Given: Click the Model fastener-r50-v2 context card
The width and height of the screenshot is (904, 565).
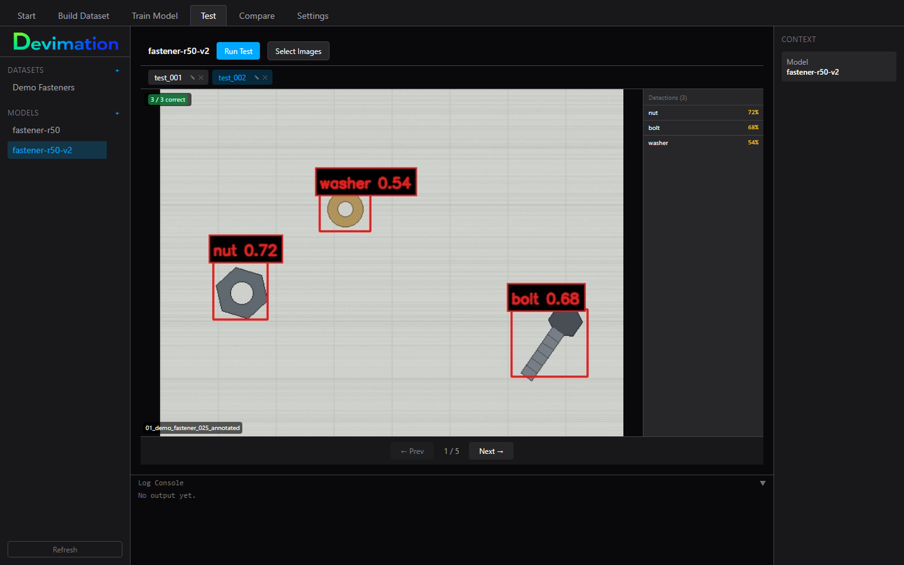Looking at the screenshot, I should pyautogui.click(x=839, y=67).
